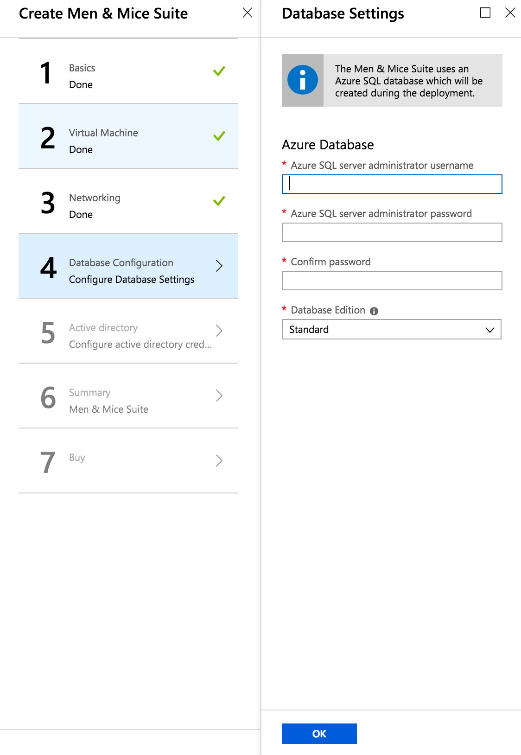Open the Database Edition dropdown

pos(392,330)
